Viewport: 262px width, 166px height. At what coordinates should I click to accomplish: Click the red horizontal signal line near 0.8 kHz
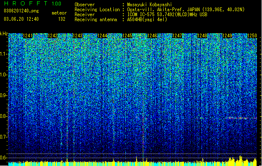click(241, 118)
